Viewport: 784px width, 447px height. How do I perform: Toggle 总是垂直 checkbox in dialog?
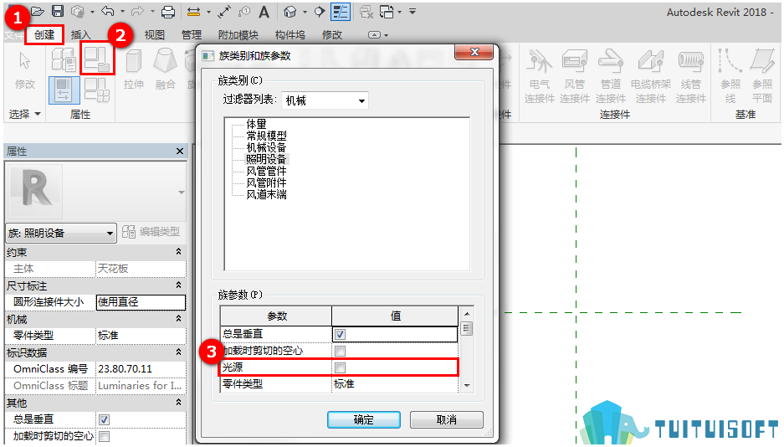tap(340, 334)
